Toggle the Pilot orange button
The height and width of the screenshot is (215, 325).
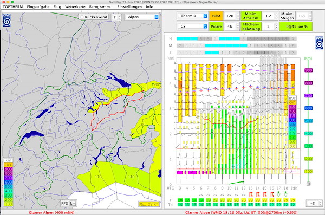(216, 16)
